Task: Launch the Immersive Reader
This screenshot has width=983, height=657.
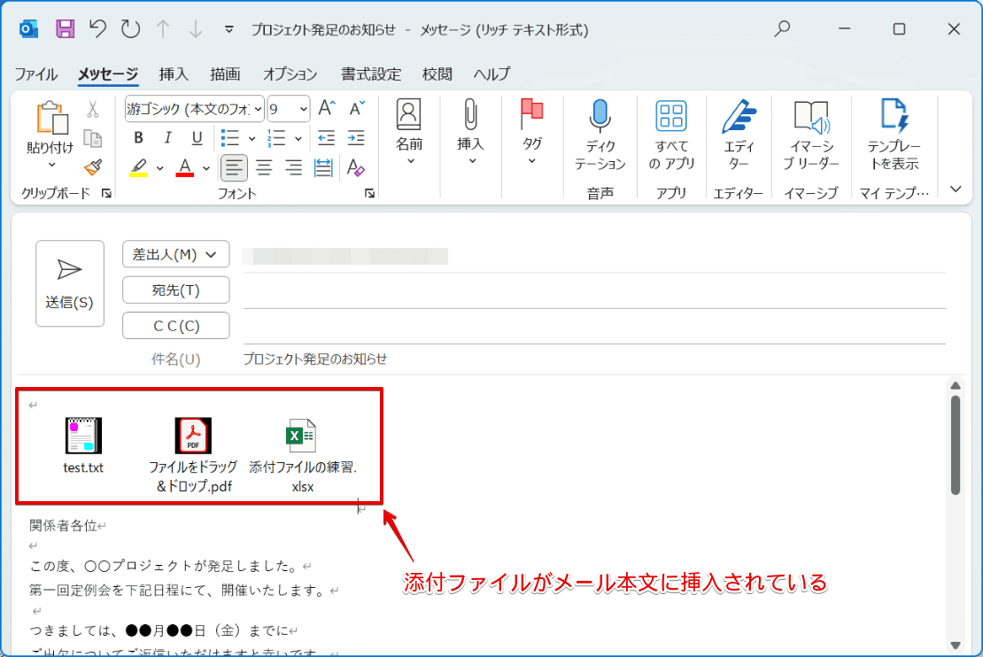Action: [x=810, y=116]
